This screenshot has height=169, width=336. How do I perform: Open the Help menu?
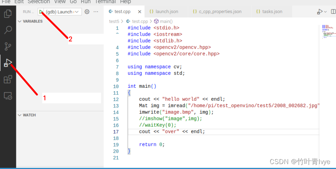(125, 2)
